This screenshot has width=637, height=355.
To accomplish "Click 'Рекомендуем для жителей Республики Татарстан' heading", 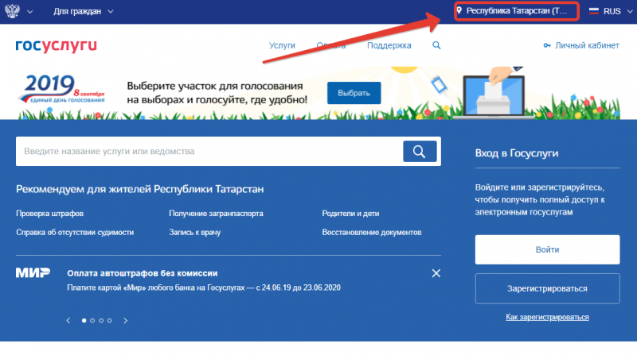I will [x=140, y=189].
